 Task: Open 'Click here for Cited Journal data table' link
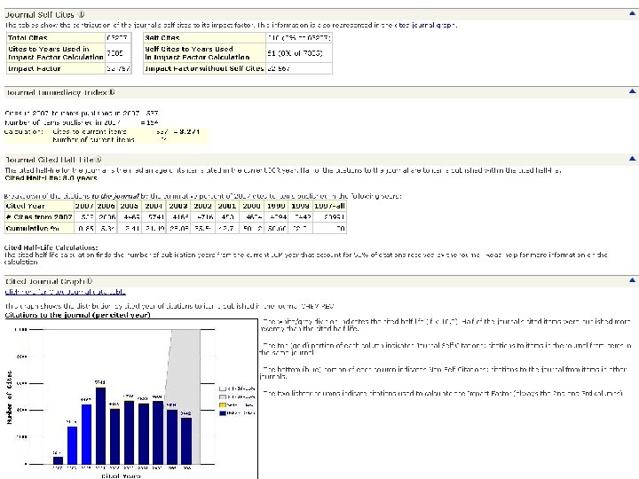click(x=65, y=292)
